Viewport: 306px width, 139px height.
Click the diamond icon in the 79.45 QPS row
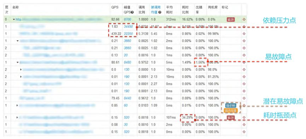(x=244, y=98)
